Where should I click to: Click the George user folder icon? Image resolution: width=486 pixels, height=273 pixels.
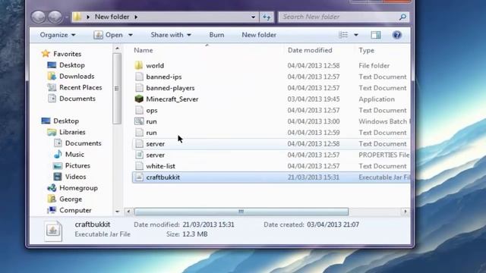tap(52, 199)
